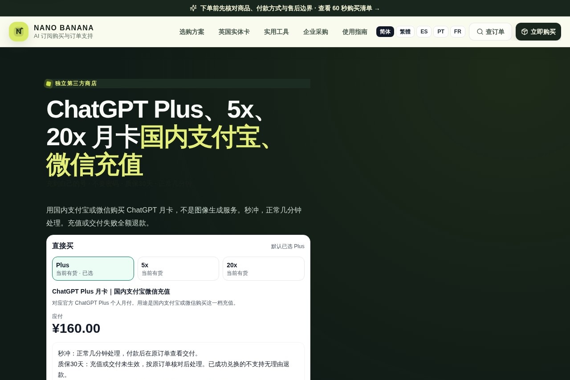The width and height of the screenshot is (570, 380).
Task: Switch language to 简体
Action: 385,32
